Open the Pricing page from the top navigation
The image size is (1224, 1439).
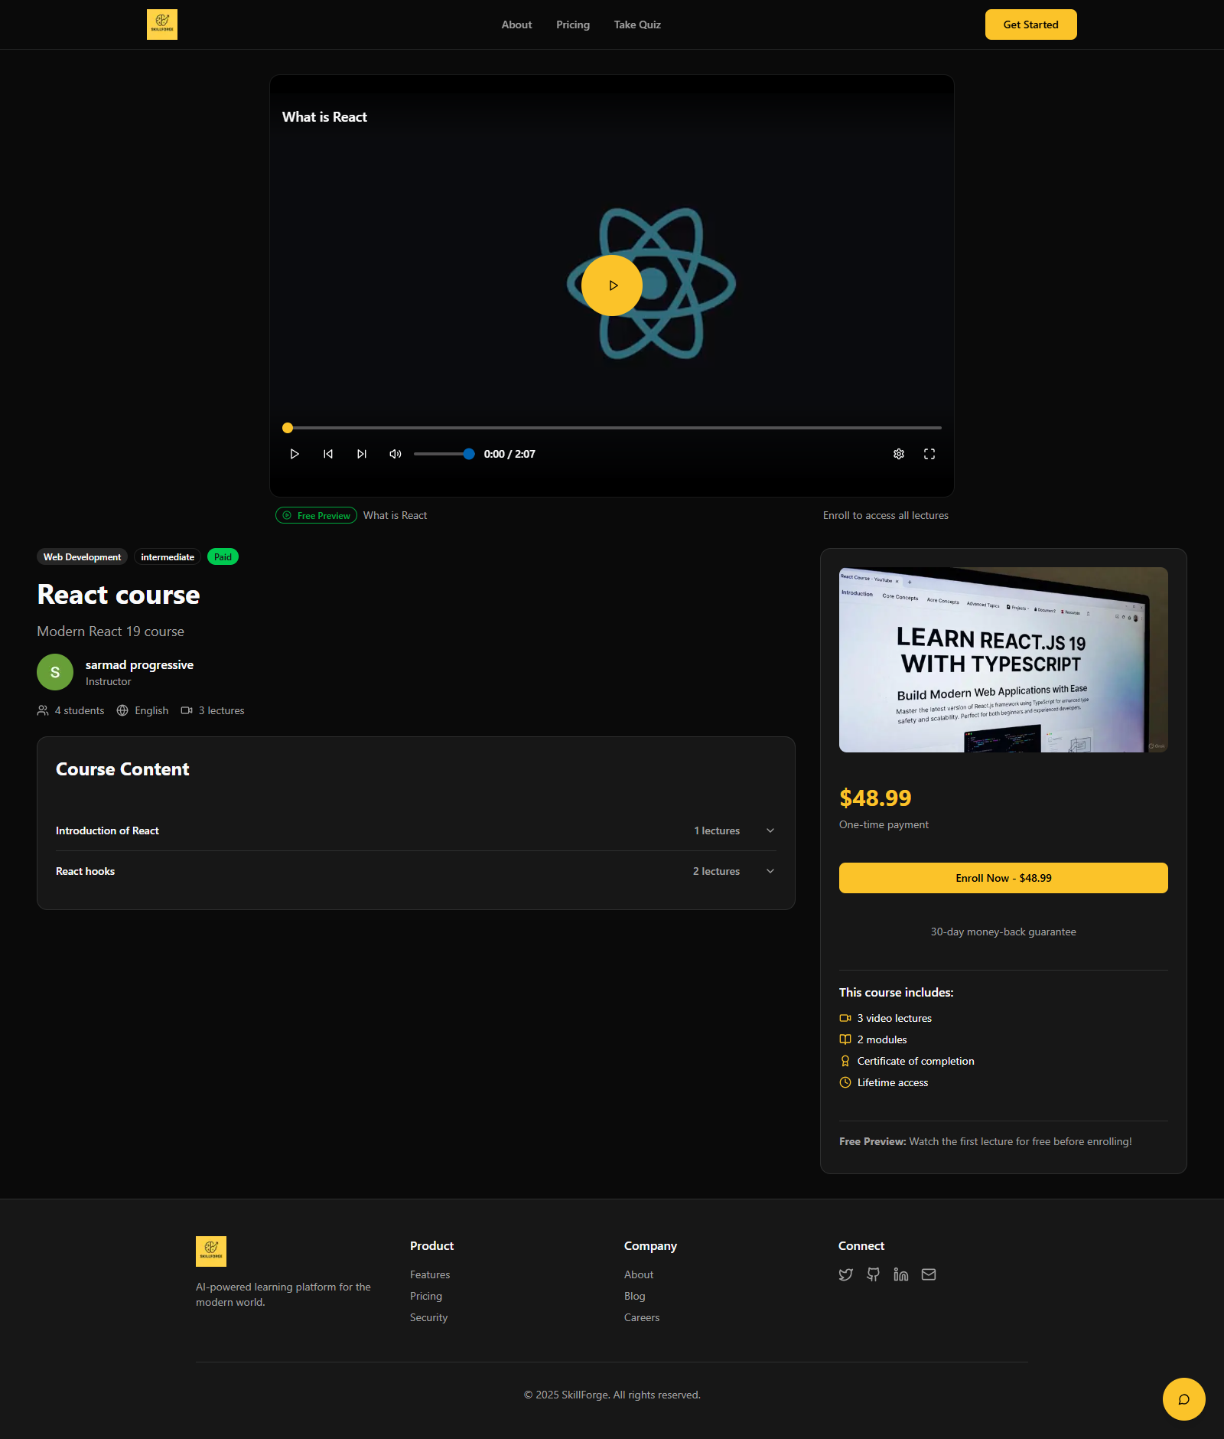pos(572,24)
